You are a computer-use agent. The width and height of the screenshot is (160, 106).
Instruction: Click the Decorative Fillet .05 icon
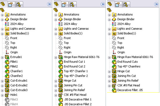[x=114, y=90]
